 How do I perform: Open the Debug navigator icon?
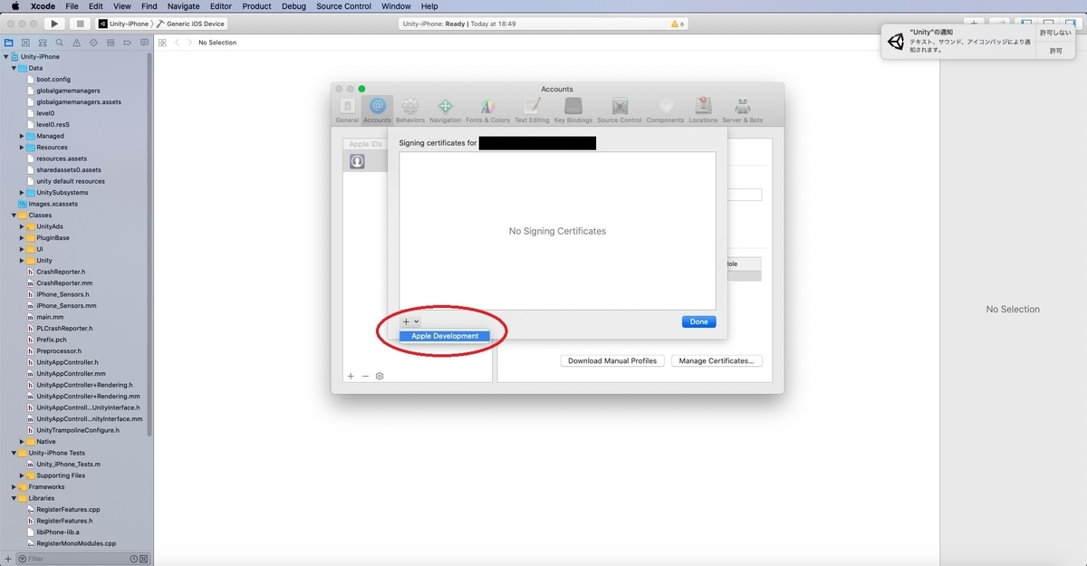[109, 43]
